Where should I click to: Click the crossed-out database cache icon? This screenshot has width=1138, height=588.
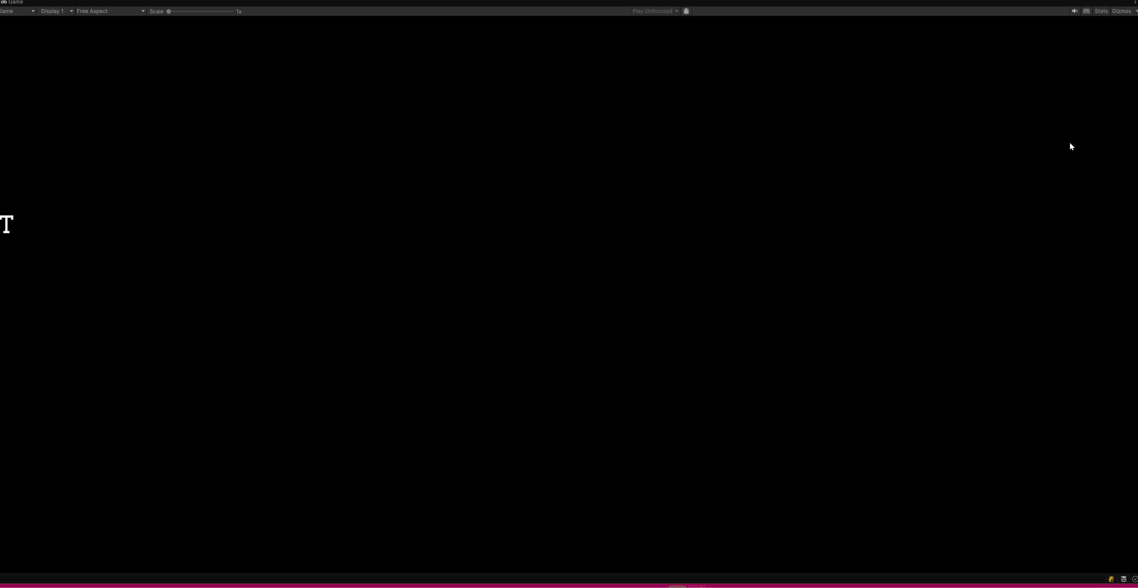click(x=1123, y=579)
